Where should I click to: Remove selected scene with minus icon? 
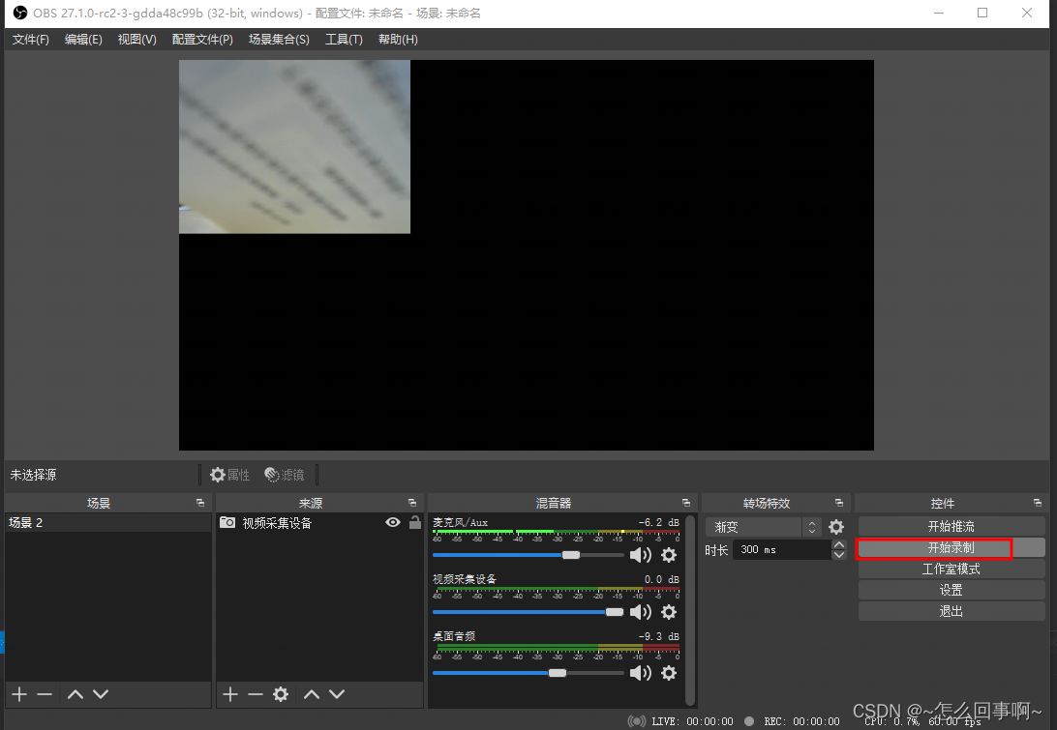click(45, 694)
